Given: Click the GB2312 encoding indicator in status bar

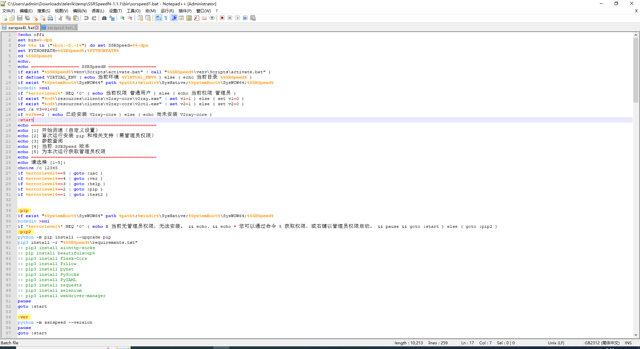Looking at the screenshot, I should pyautogui.click(x=602, y=343).
